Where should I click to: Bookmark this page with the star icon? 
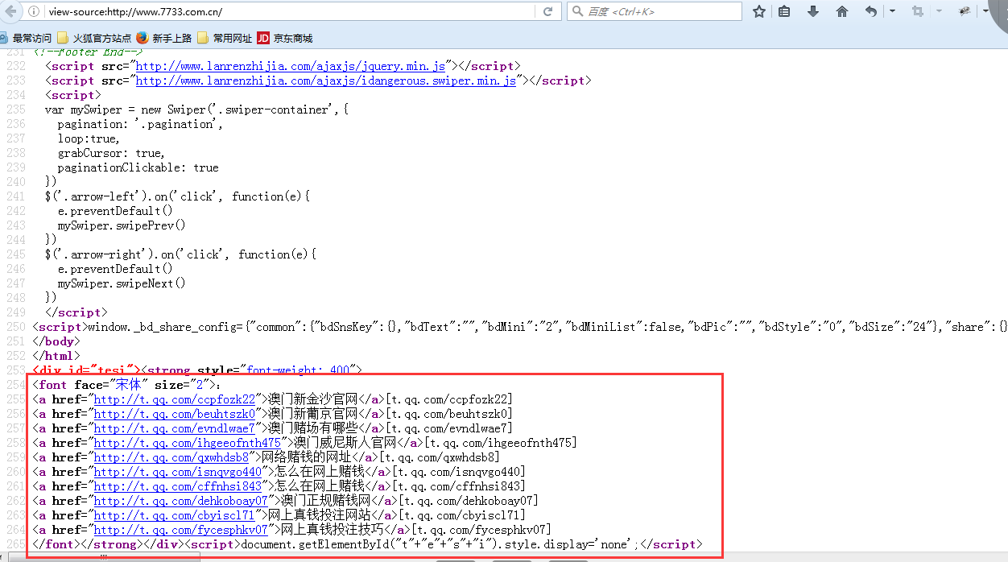[x=758, y=11]
